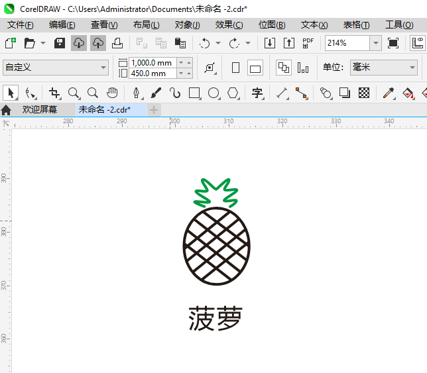Expand the Redo history dropdown arrow
Image resolution: width=427 pixels, height=373 pixels.
(x=248, y=43)
